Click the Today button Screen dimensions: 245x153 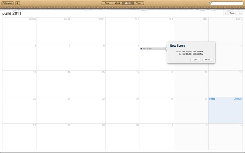(x=233, y=13)
